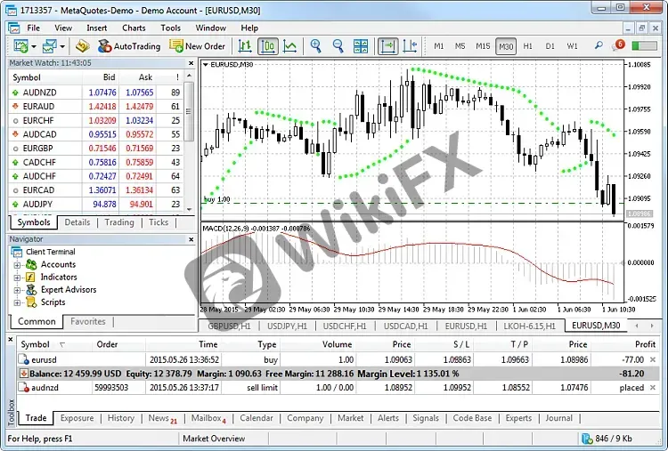Screen dimensions: 668x451
Task: Close the Navigator panel
Action: tap(191, 239)
